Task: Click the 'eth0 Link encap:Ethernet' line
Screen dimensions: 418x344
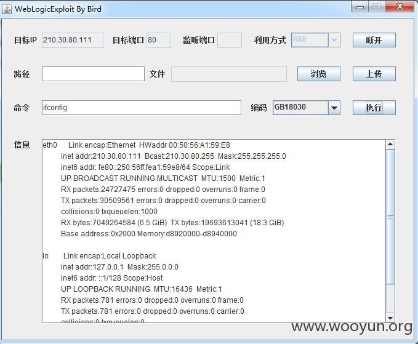Action: point(136,145)
